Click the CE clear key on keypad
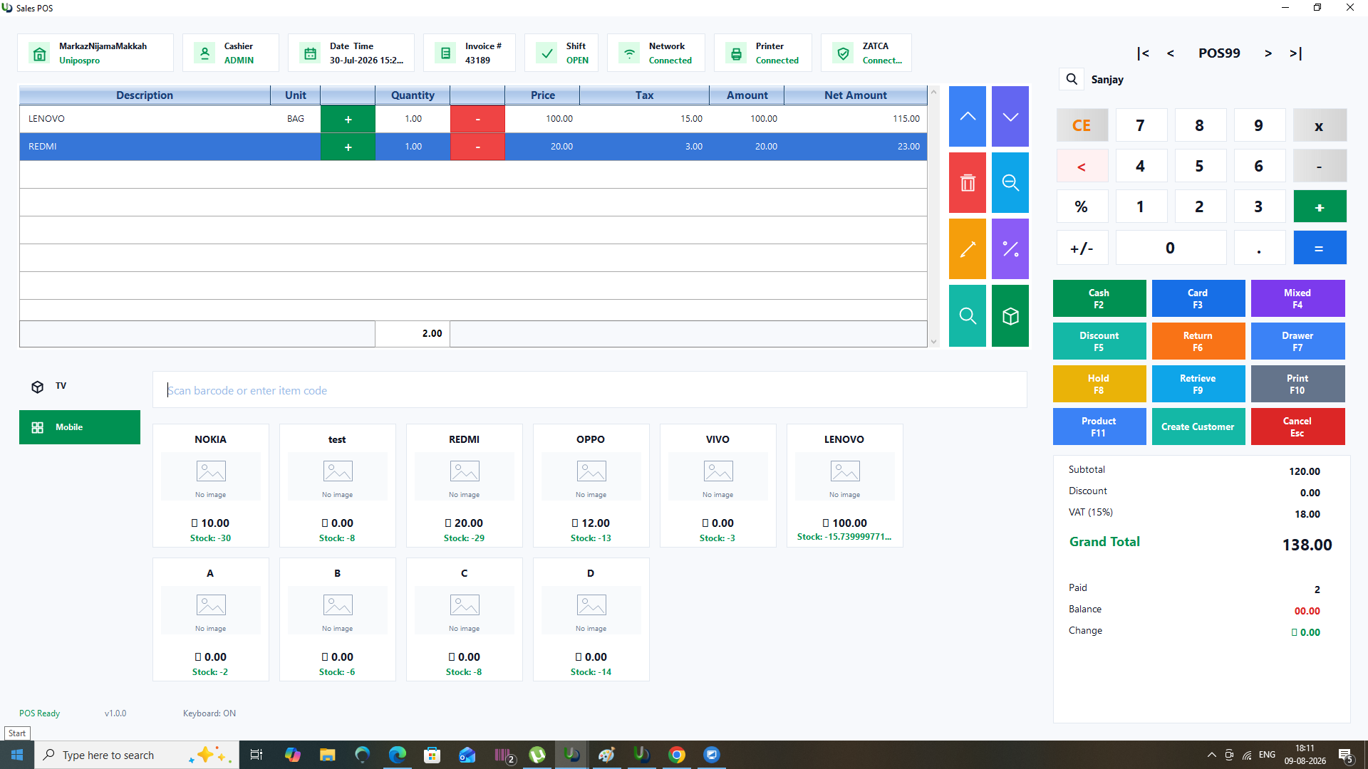Image resolution: width=1368 pixels, height=769 pixels. tap(1082, 125)
